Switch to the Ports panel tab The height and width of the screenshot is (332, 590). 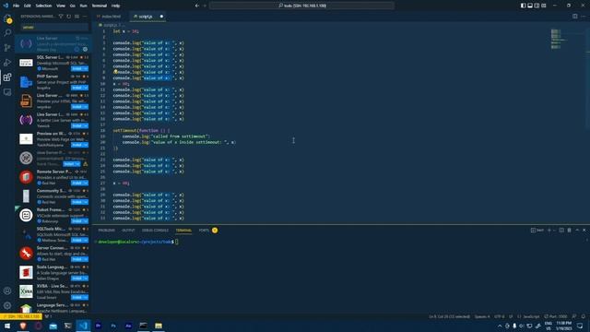204,230
